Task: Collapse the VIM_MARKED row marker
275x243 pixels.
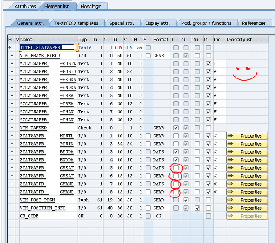Action: pos(12,128)
